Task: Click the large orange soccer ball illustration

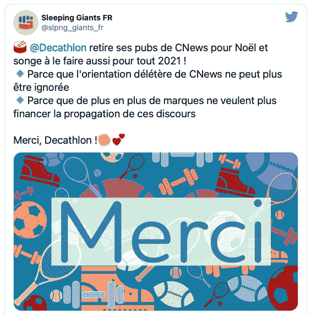Action: pos(30,220)
